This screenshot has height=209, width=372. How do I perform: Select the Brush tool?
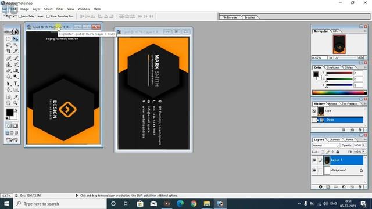point(16,58)
